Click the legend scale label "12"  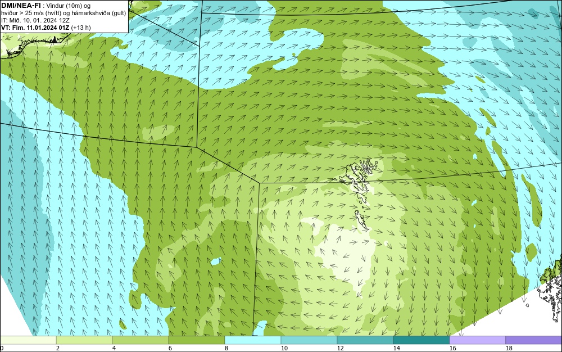tap(340, 348)
